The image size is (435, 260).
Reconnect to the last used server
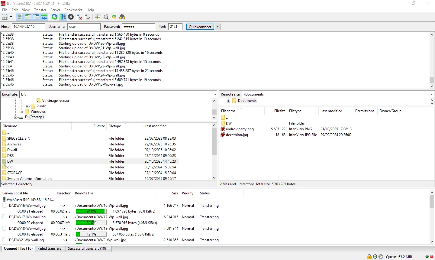(x=88, y=17)
